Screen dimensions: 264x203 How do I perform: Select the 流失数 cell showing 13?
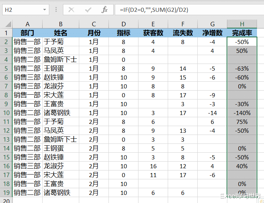pyautogui.click(x=183, y=131)
